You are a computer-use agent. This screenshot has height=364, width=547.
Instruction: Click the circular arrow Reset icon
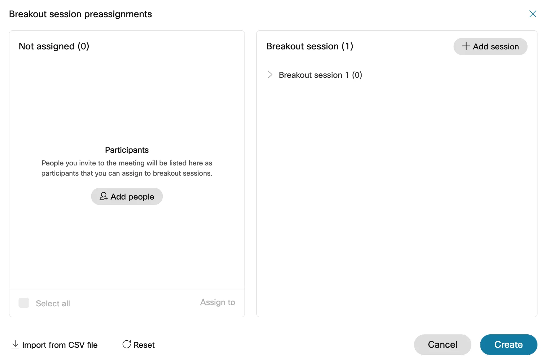[127, 344]
